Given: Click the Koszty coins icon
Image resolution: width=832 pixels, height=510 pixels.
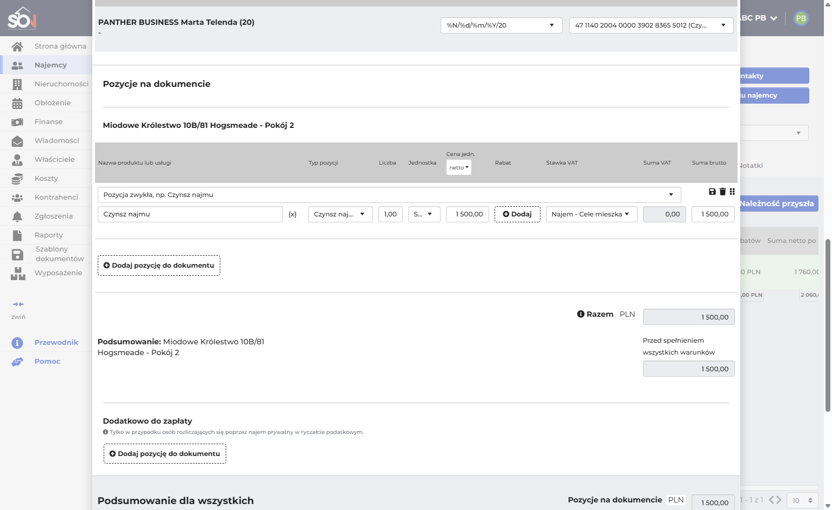Looking at the screenshot, I should pyautogui.click(x=17, y=179).
